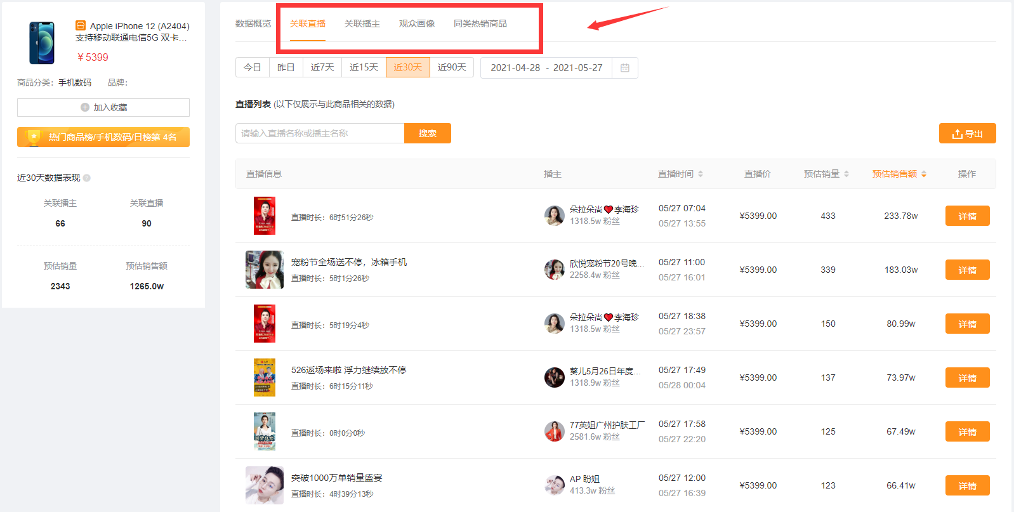Open 详情 for the 339 sales row
Screen dimensions: 1014x512
(968, 270)
